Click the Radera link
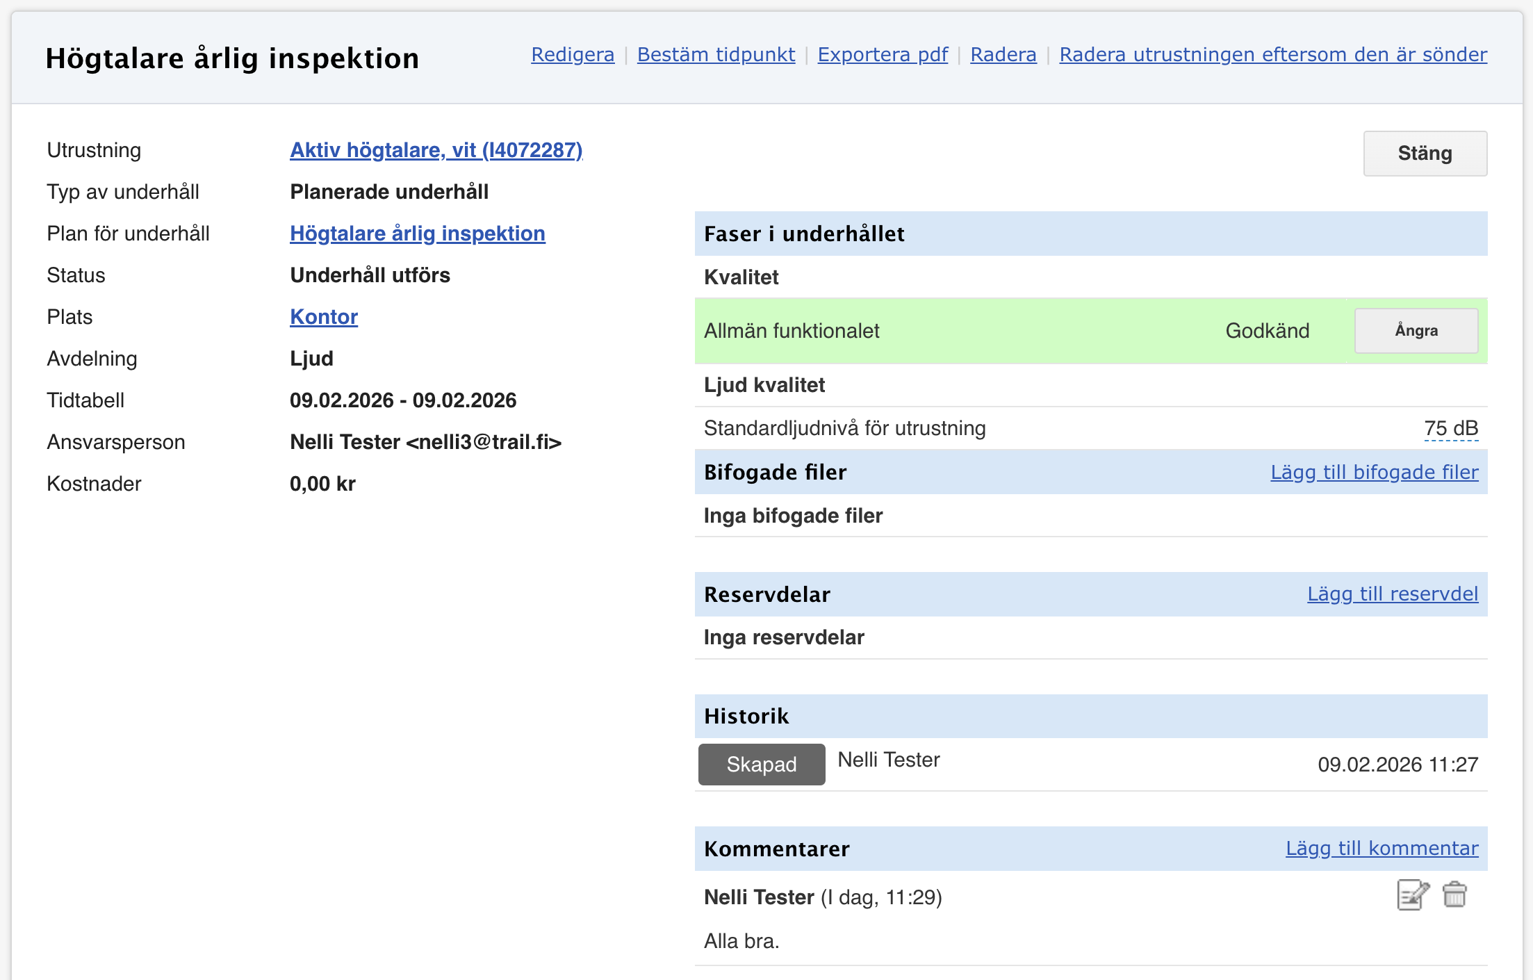 coord(1003,54)
